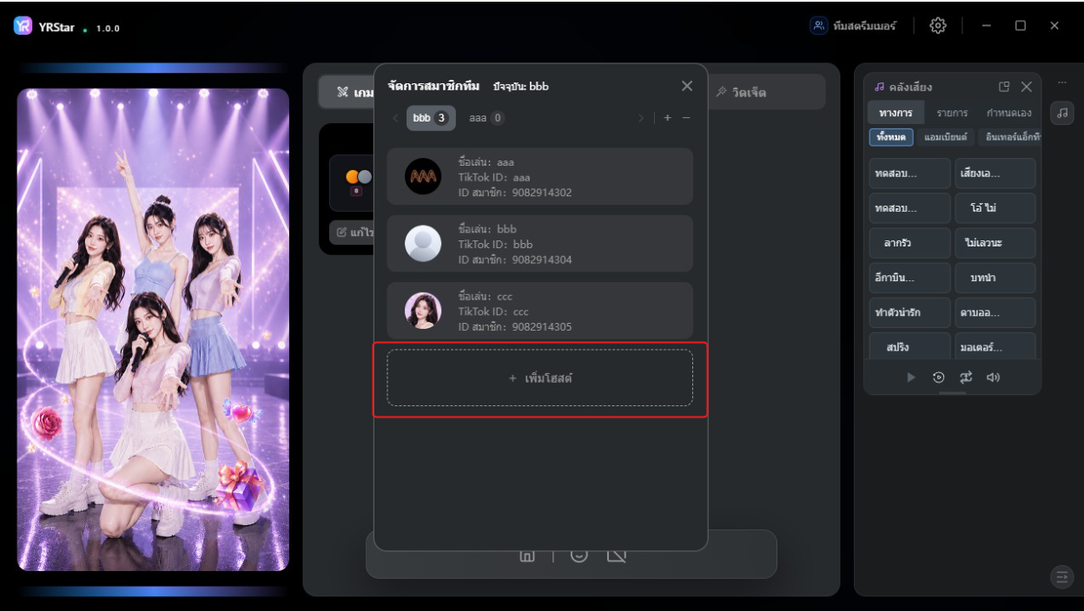Select the อินเทอร์แอ็กทีฟ filter chip

(1010, 137)
